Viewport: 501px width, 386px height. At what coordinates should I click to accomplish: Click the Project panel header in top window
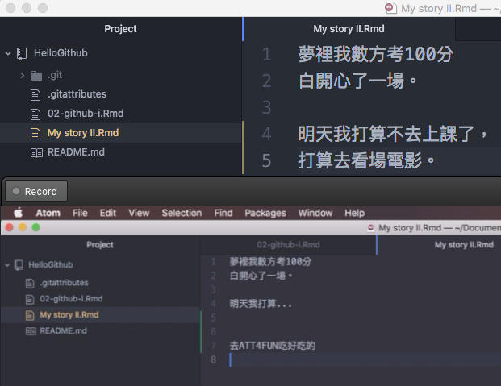(x=120, y=29)
